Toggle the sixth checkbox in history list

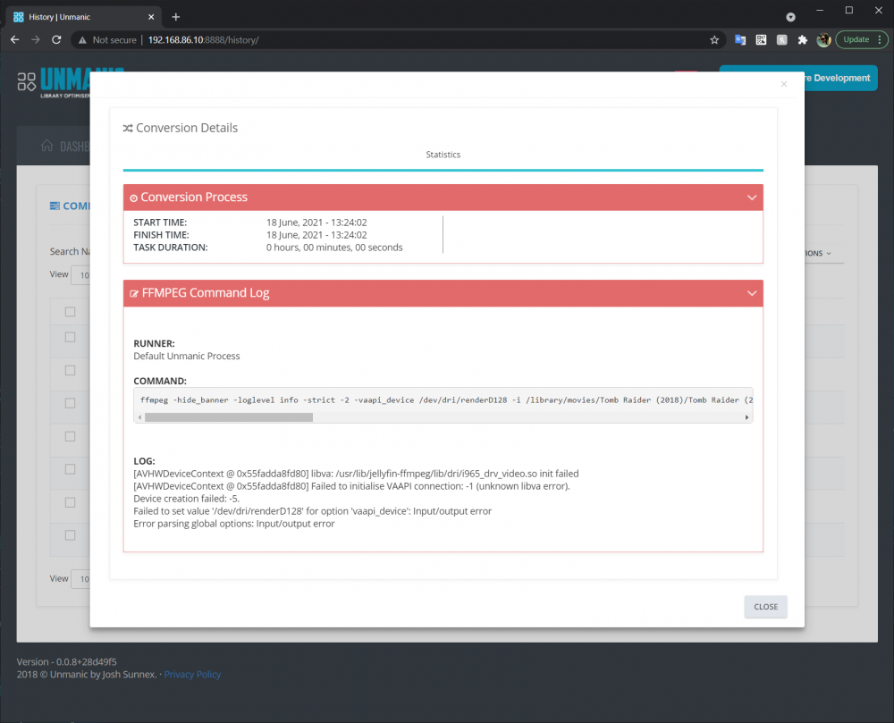pyautogui.click(x=70, y=469)
